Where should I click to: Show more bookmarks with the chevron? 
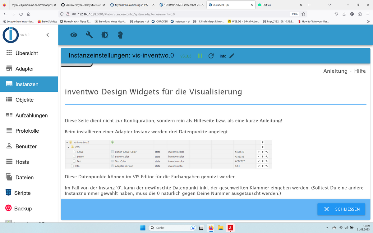click(x=368, y=21)
